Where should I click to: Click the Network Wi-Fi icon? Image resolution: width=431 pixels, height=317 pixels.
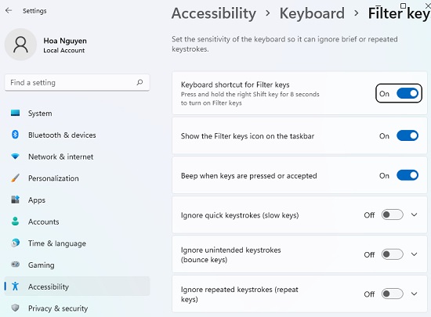15,157
